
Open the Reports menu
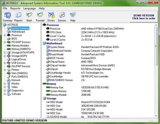click(x=15, y=8)
